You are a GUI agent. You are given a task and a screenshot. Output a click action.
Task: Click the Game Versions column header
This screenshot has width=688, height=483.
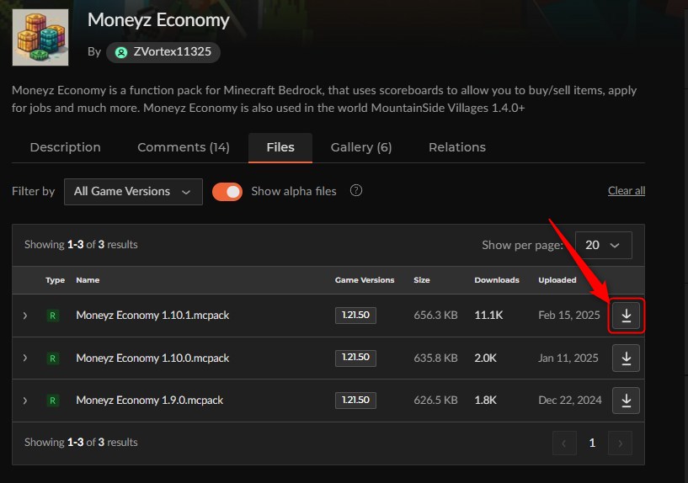(x=365, y=280)
